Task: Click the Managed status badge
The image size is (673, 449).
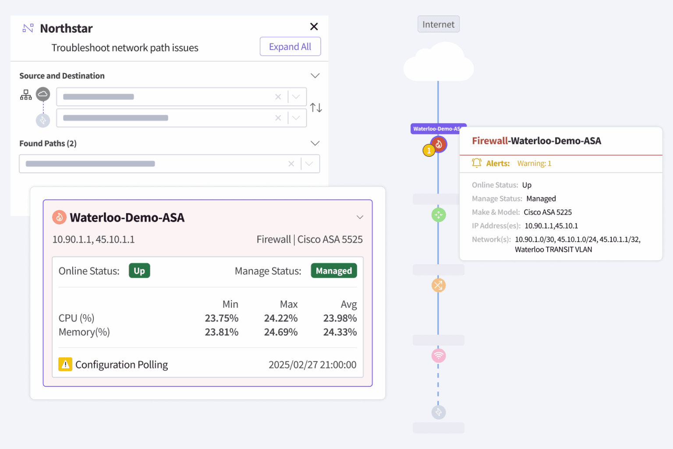Action: point(333,271)
